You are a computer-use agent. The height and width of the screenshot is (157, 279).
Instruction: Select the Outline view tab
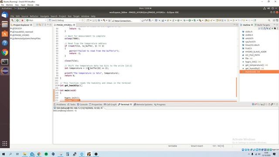click(x=246, y=25)
